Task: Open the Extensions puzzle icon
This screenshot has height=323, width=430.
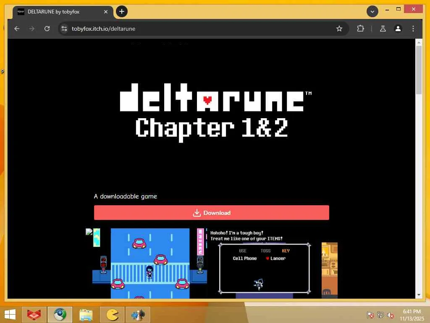Action: pyautogui.click(x=361, y=29)
